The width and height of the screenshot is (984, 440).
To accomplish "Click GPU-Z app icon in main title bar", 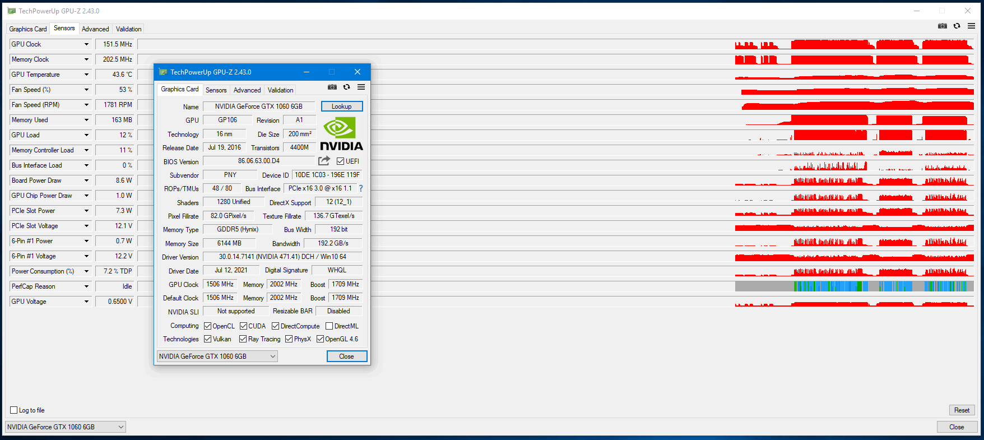I will pos(11,11).
